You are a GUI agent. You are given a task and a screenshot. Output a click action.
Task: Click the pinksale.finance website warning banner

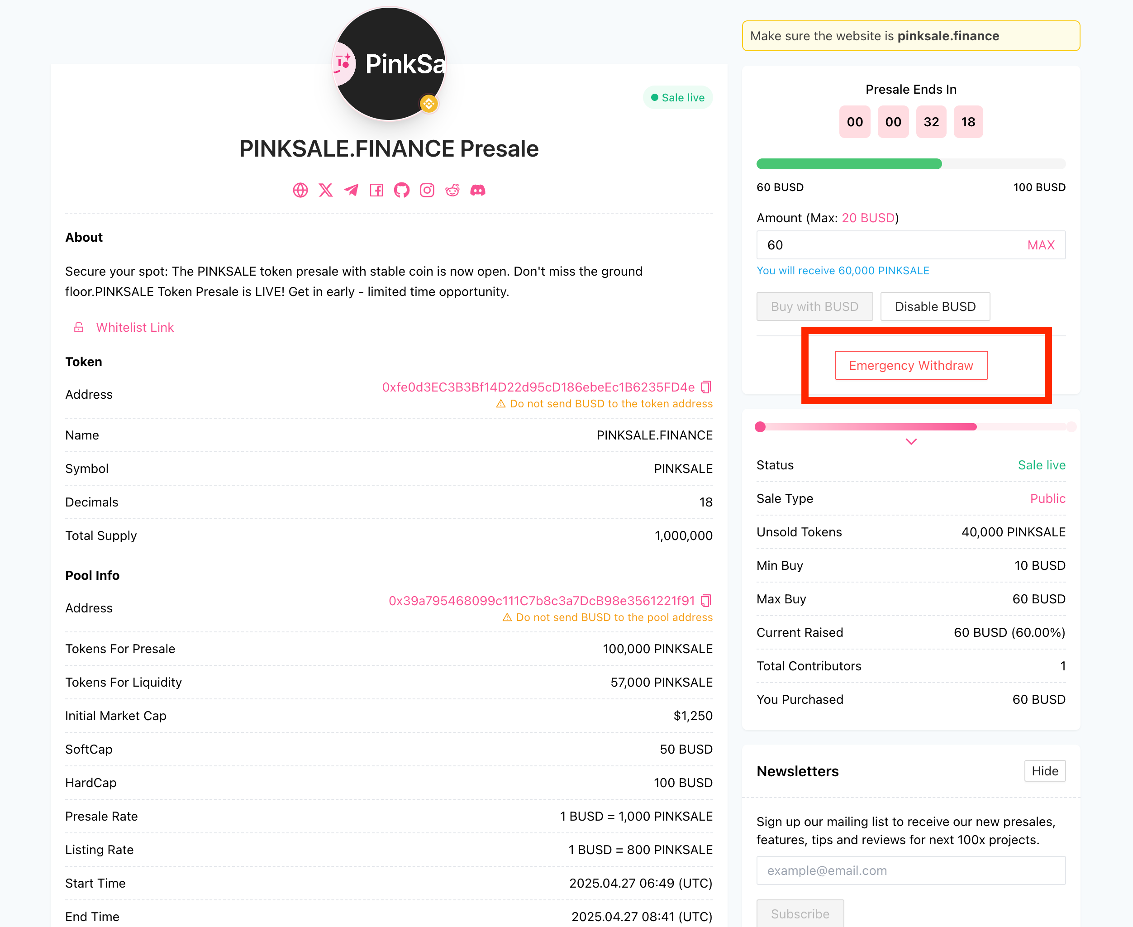click(910, 36)
